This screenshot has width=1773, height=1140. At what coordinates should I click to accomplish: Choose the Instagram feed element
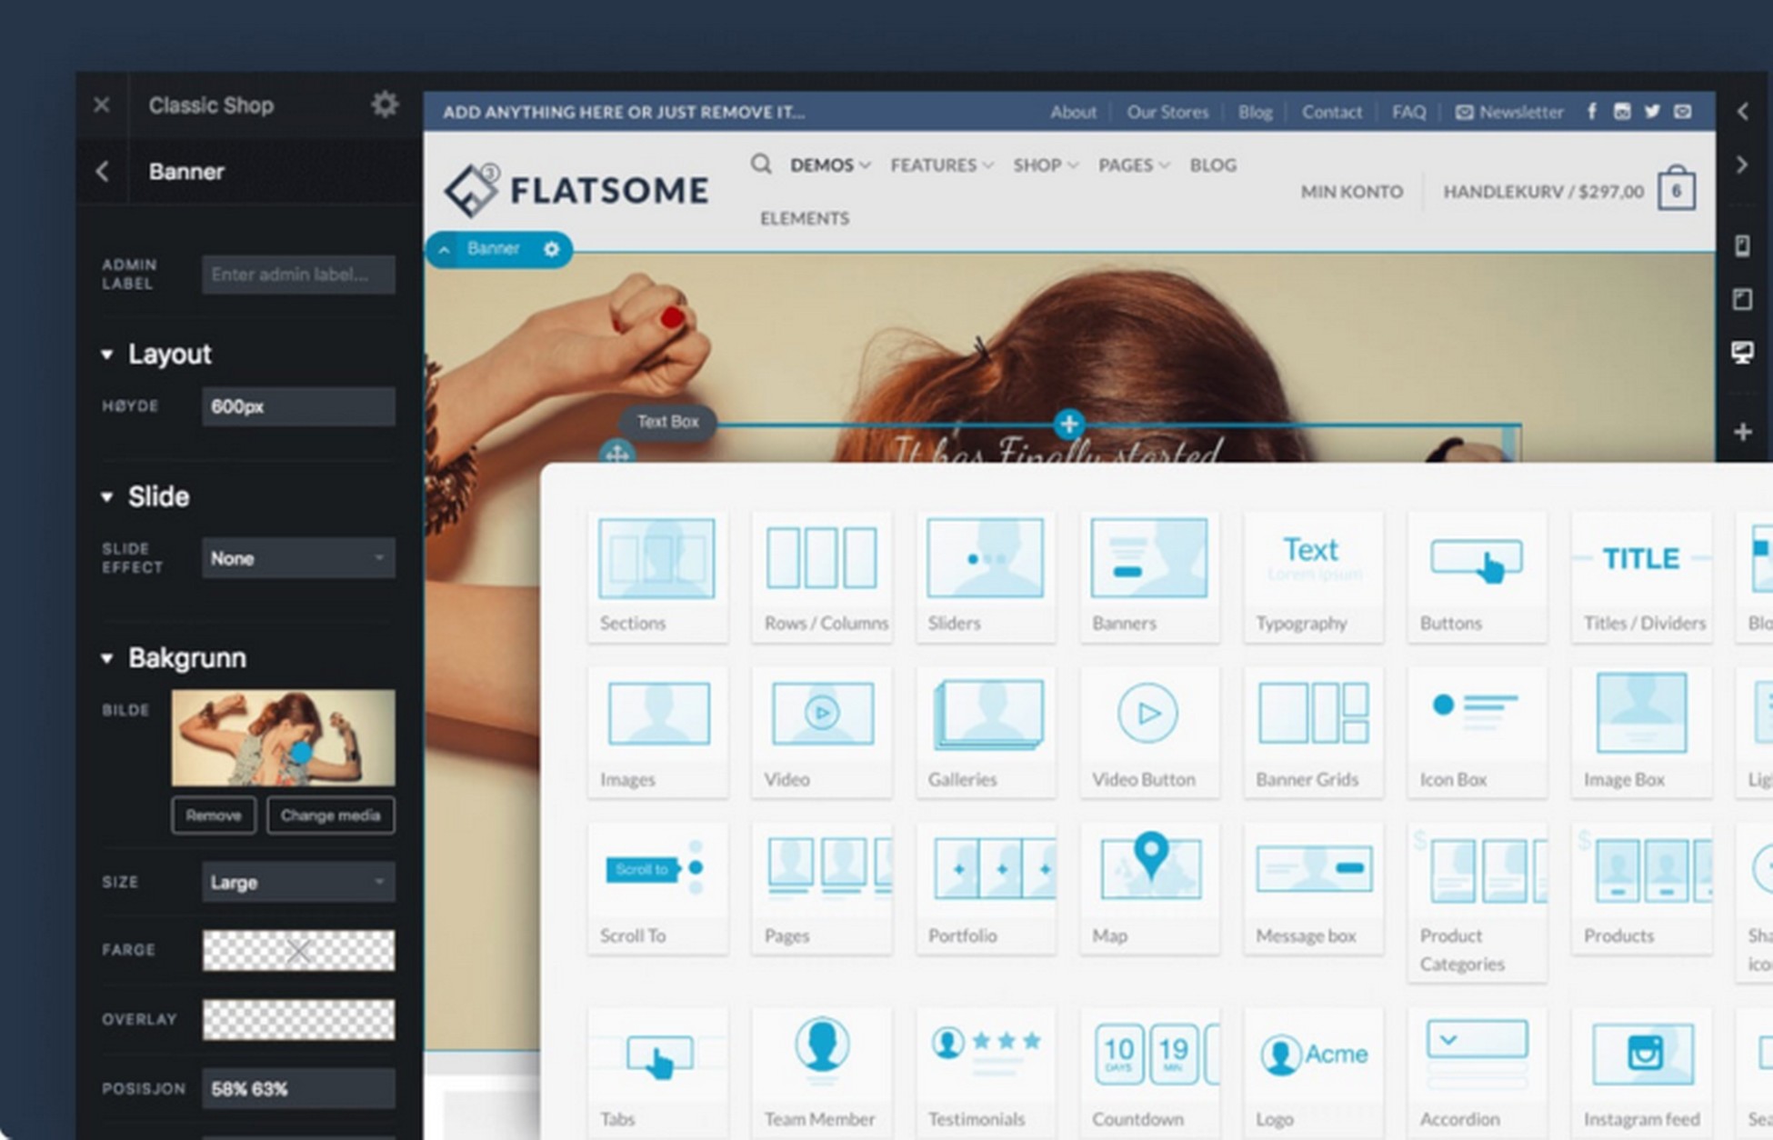point(1641,1073)
